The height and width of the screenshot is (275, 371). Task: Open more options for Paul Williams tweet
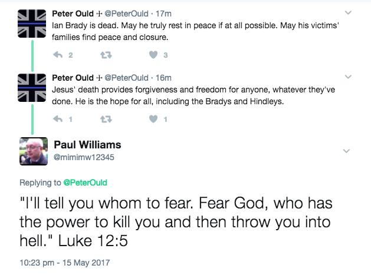[348, 151]
